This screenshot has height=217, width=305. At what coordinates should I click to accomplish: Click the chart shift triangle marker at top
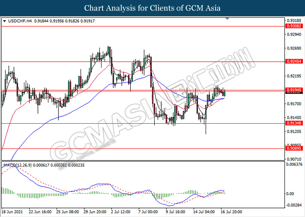(227, 19)
